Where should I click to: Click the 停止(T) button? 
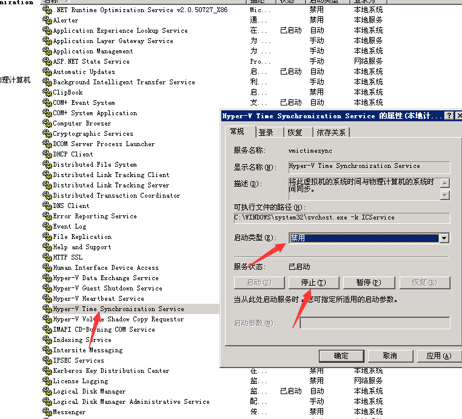click(314, 283)
